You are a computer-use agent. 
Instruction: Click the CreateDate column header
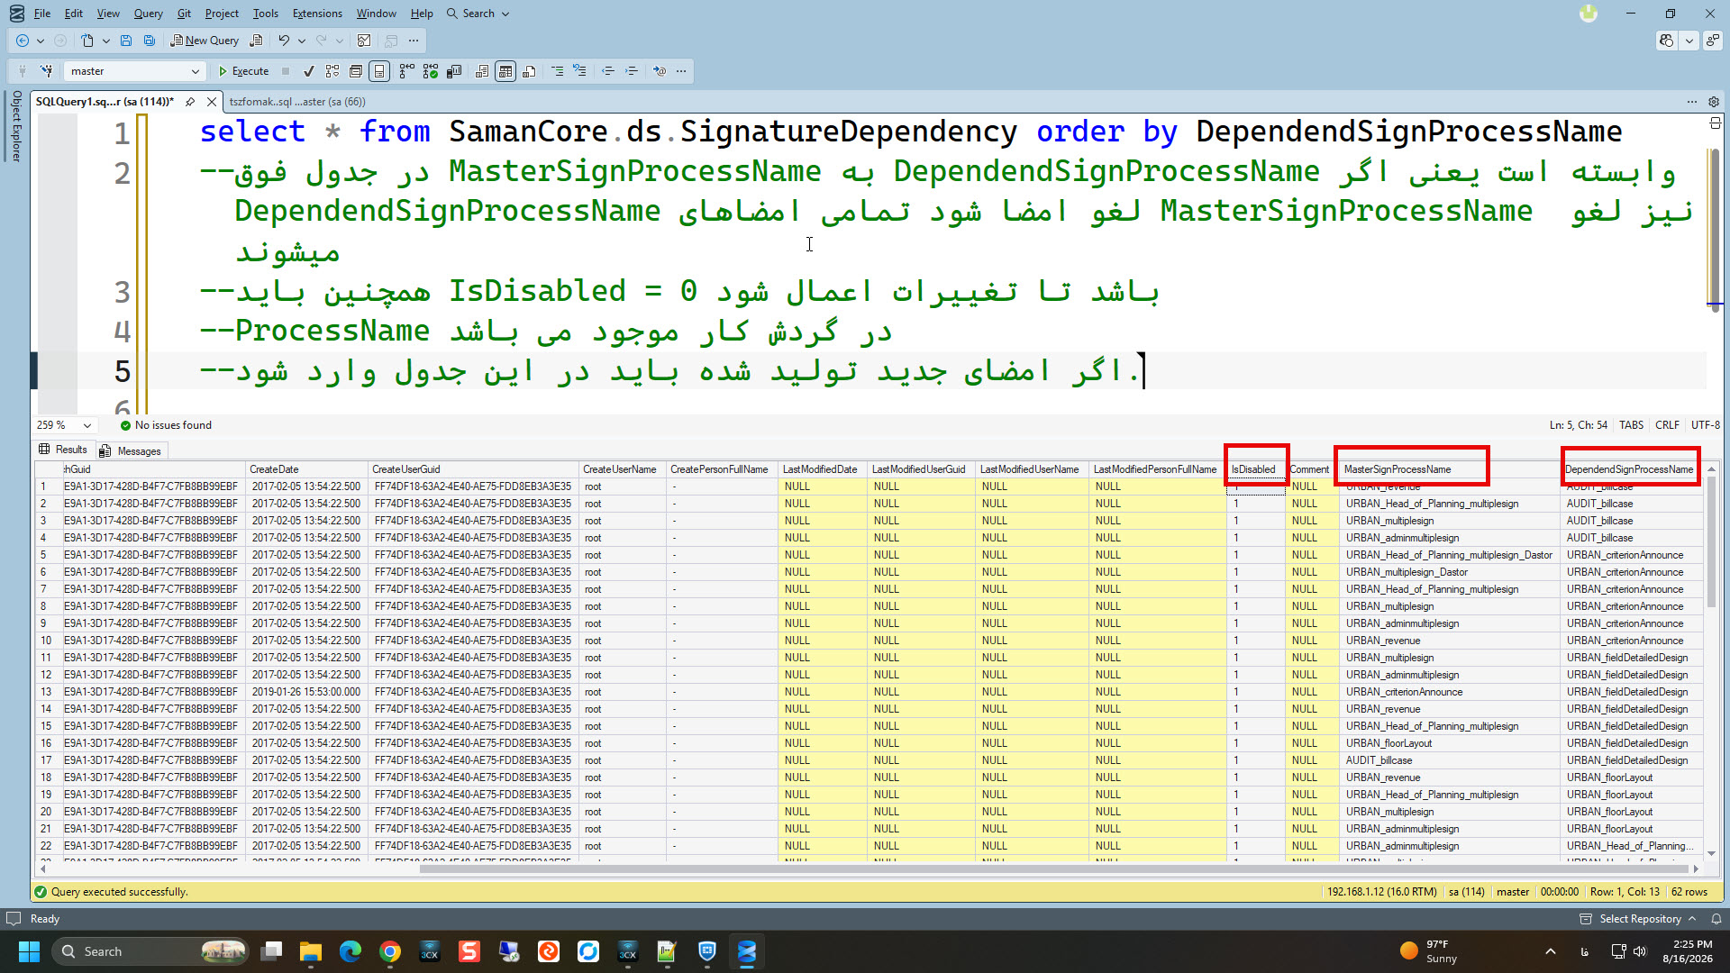[306, 469]
